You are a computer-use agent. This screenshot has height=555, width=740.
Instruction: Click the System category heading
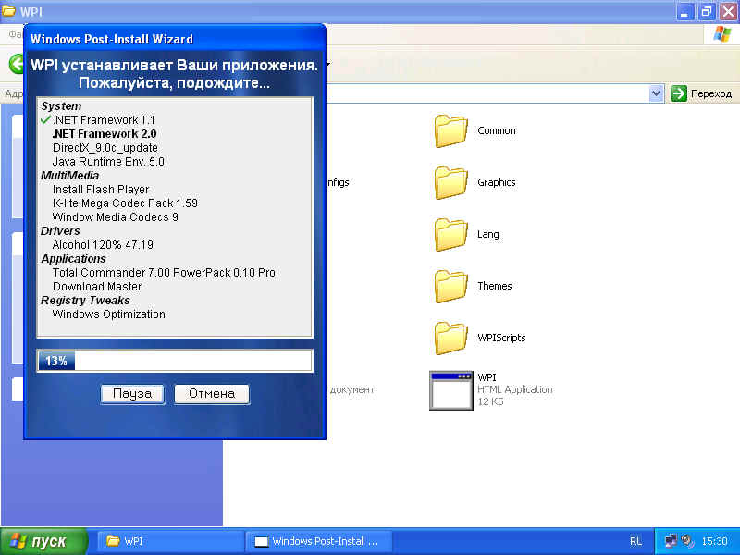click(61, 106)
